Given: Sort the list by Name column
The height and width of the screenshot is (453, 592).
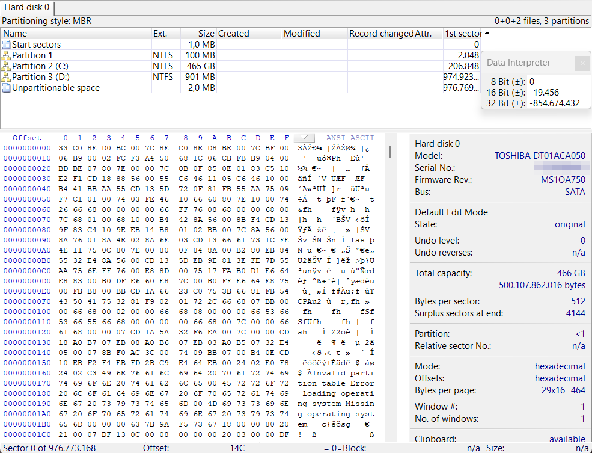Looking at the screenshot, I should (x=76, y=34).
